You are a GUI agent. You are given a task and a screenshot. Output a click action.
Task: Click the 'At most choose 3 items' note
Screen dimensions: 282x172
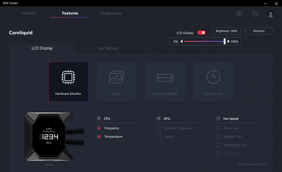252,164
